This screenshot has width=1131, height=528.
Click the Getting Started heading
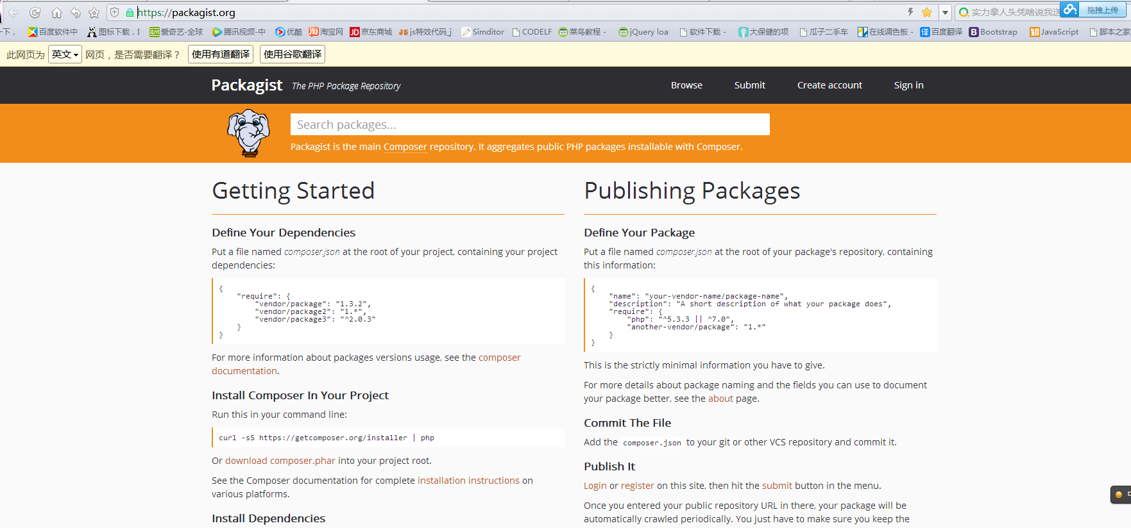click(x=293, y=191)
